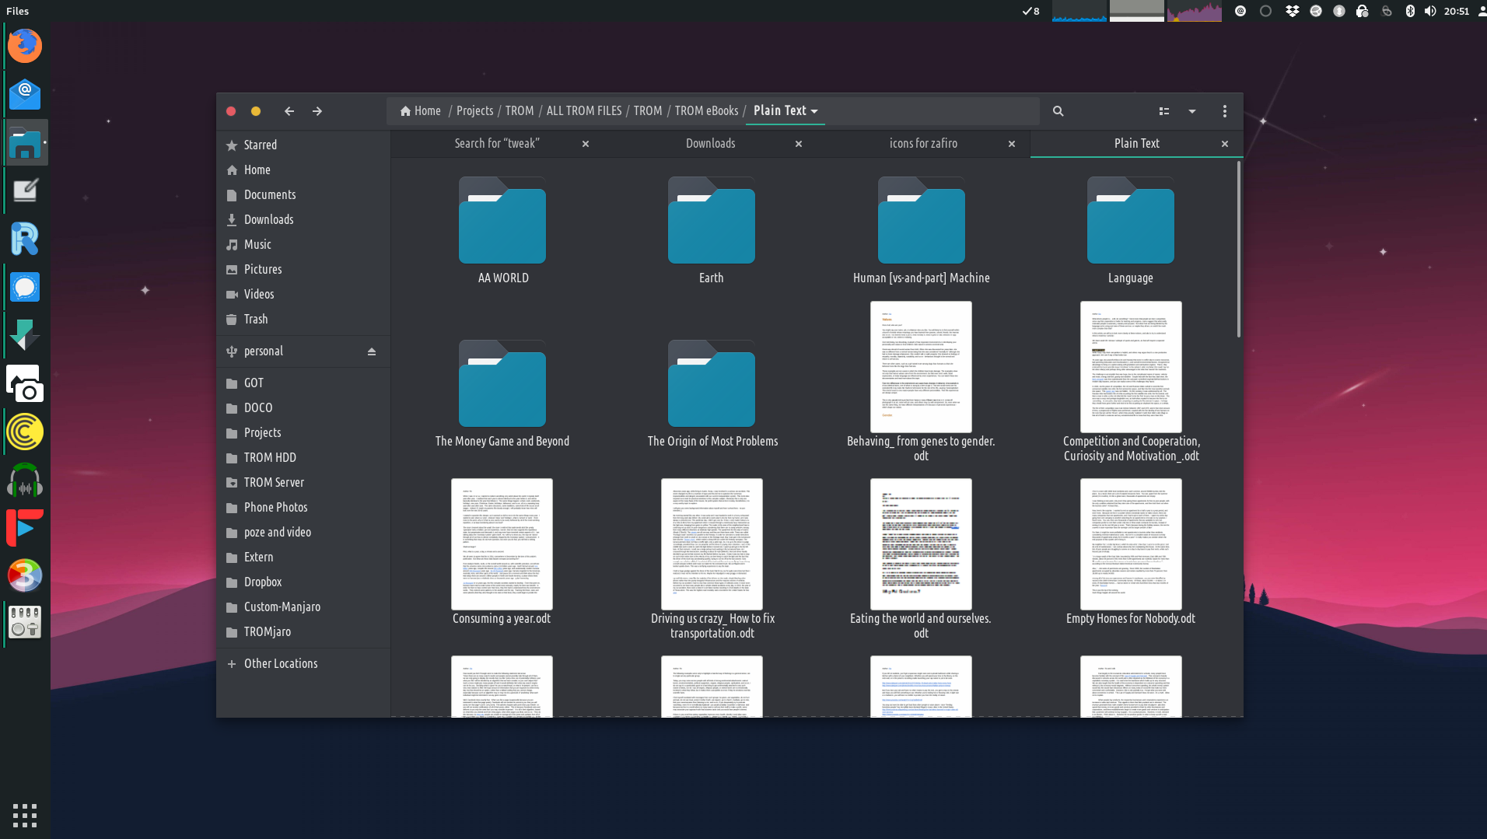Switch to the Downloads tab

pyautogui.click(x=710, y=144)
